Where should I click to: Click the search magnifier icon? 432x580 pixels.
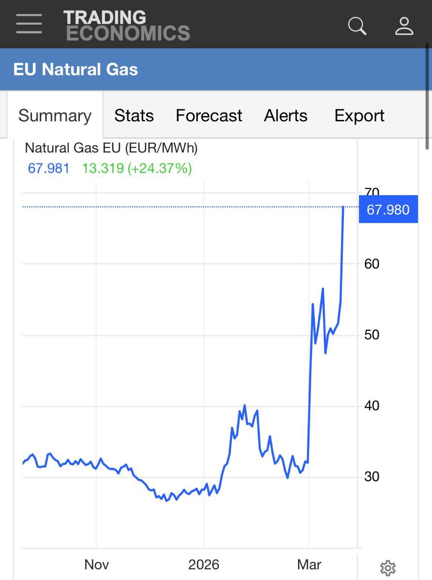click(x=357, y=26)
